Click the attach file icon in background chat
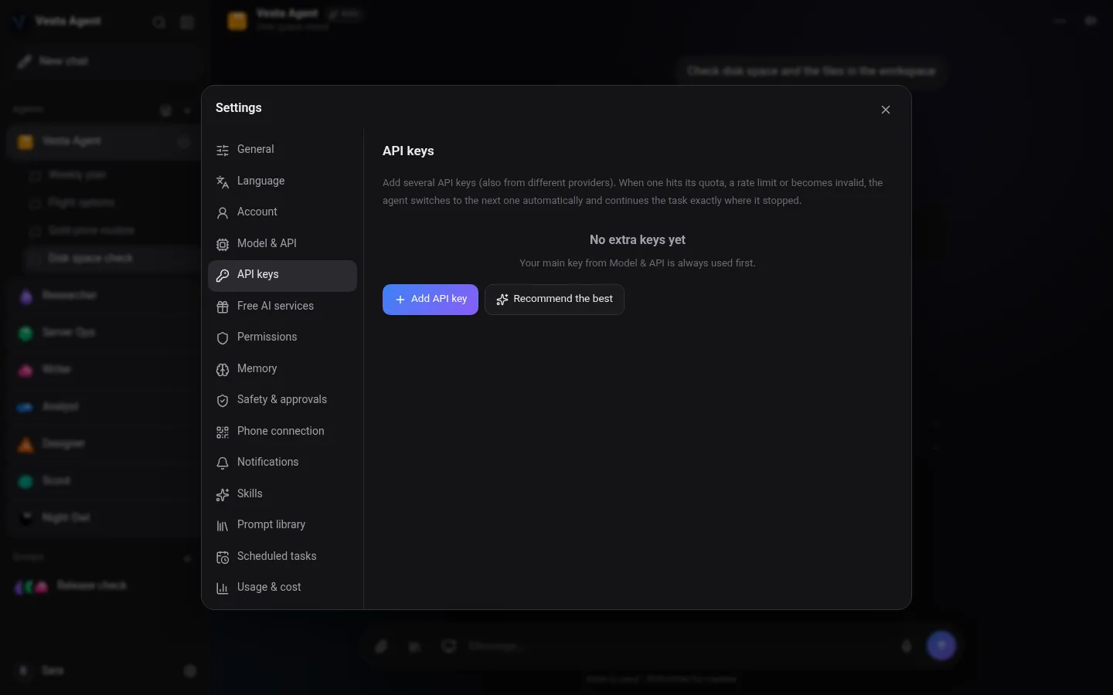1113x695 pixels. [x=381, y=646]
